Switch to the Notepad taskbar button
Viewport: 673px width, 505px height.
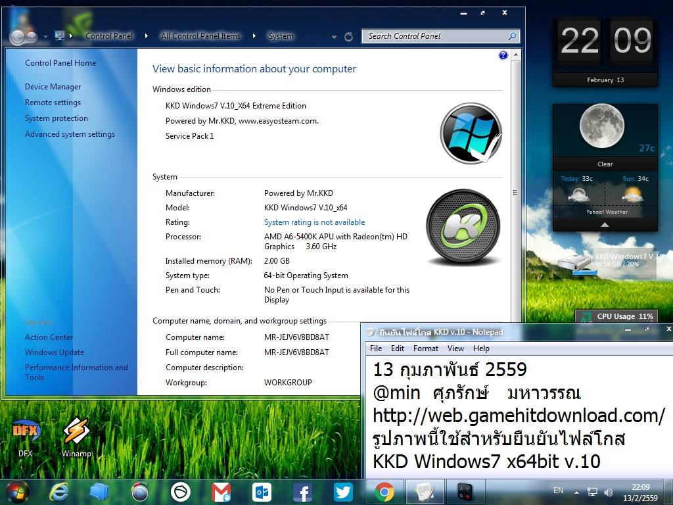(425, 492)
